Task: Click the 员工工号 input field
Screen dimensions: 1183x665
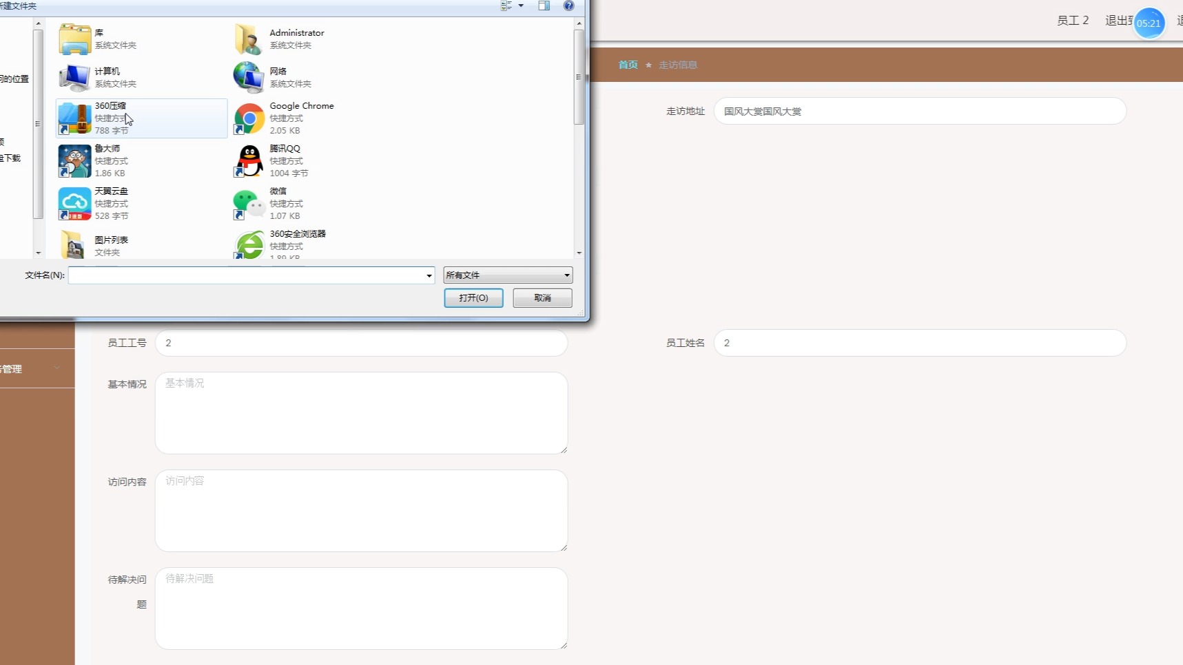Action: pyautogui.click(x=361, y=343)
